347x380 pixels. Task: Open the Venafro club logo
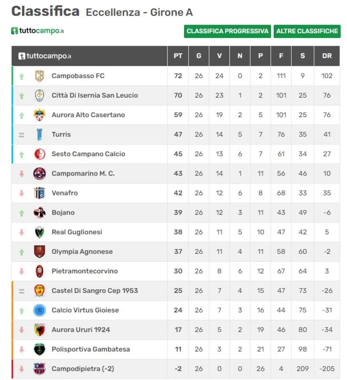tap(40, 193)
